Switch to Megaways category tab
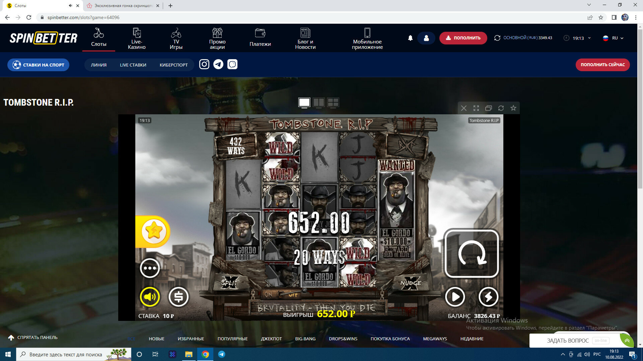Viewport: 643px width, 361px height. (435, 339)
